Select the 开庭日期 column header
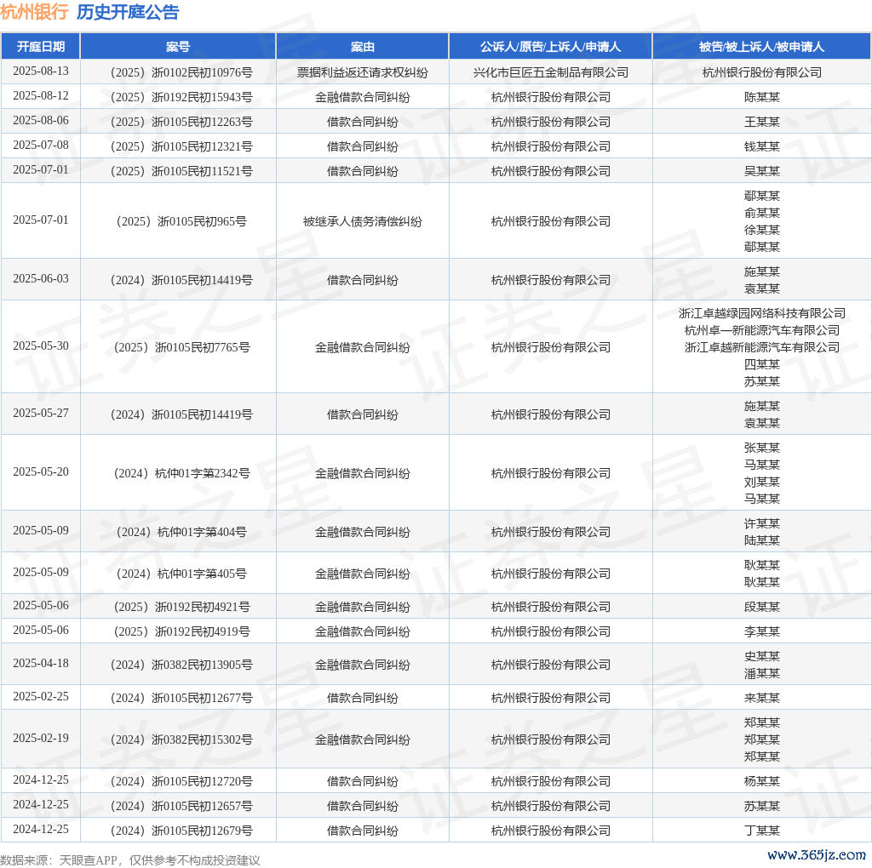 pyautogui.click(x=41, y=47)
